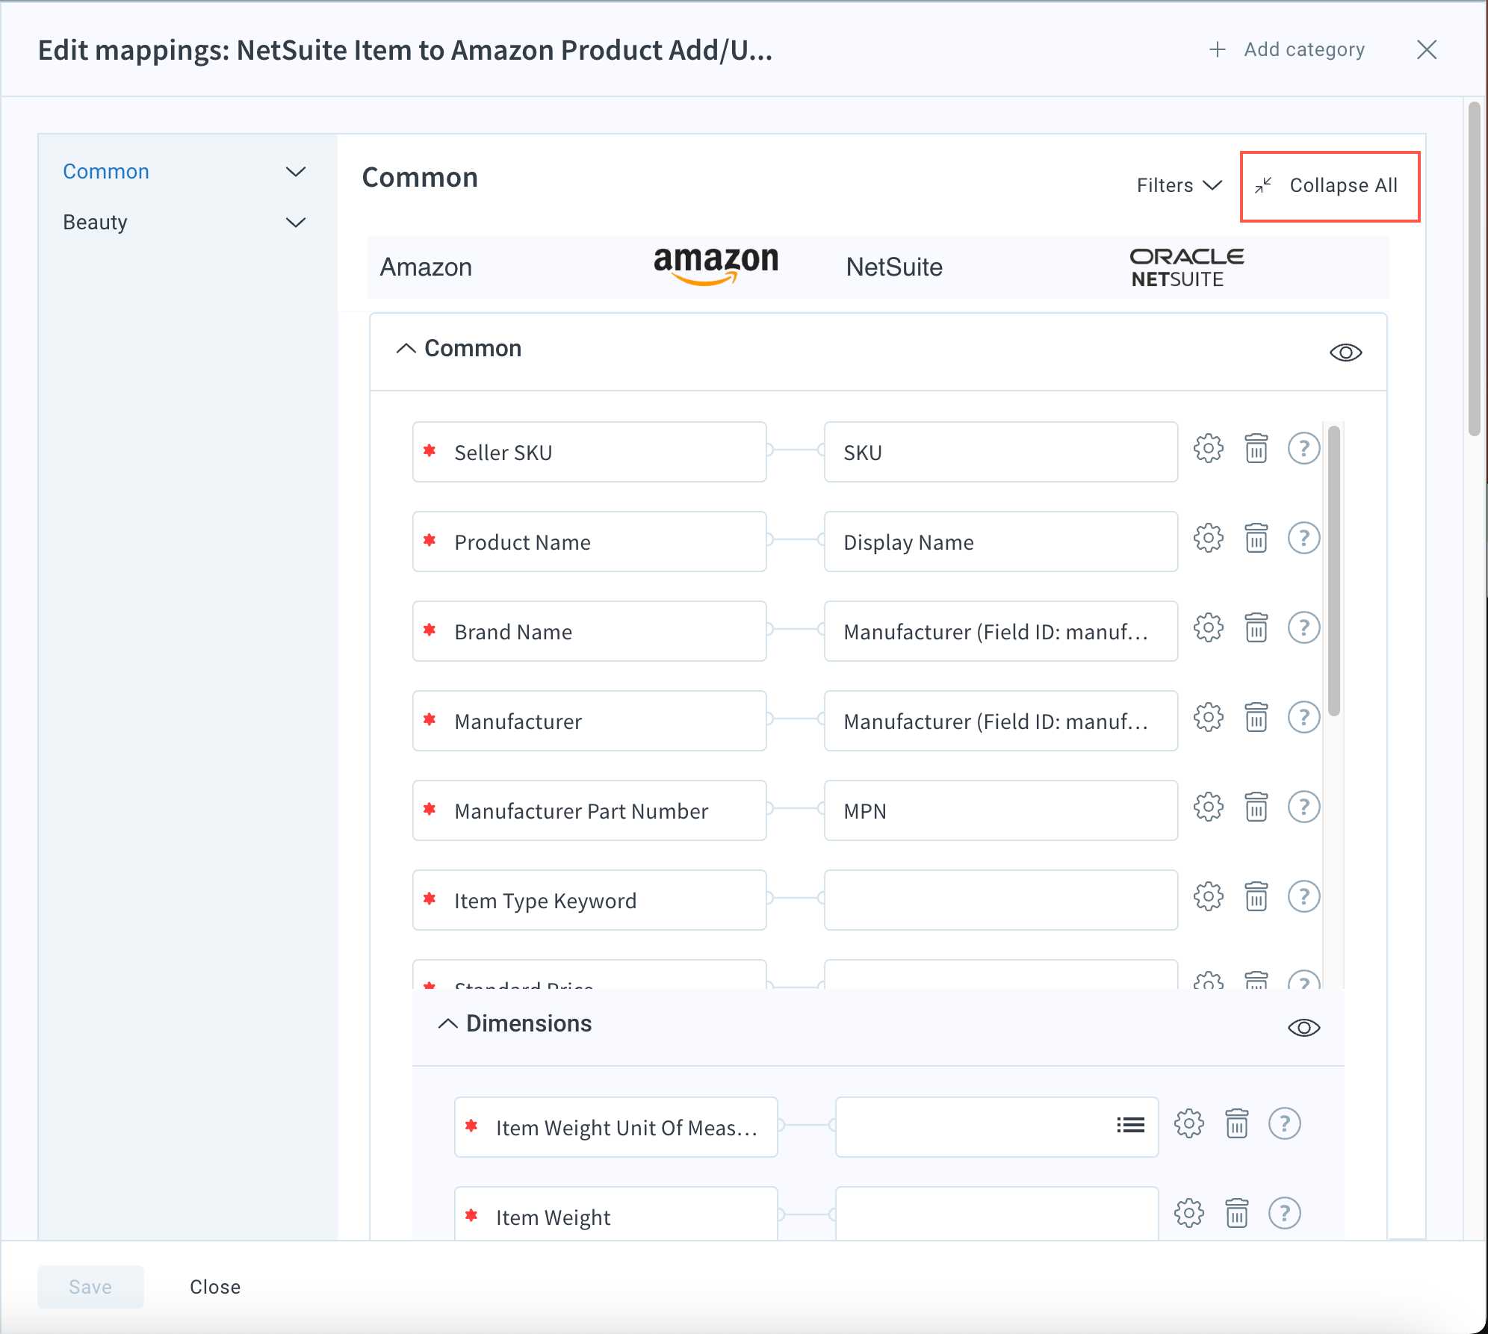Click empty NetSuite field for Item Type Keyword

click(1000, 900)
